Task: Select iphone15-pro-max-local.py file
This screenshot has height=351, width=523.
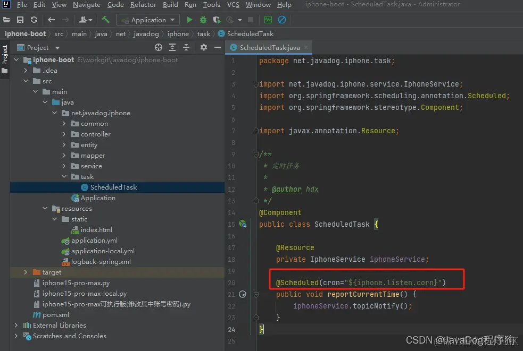Action: 80,294
